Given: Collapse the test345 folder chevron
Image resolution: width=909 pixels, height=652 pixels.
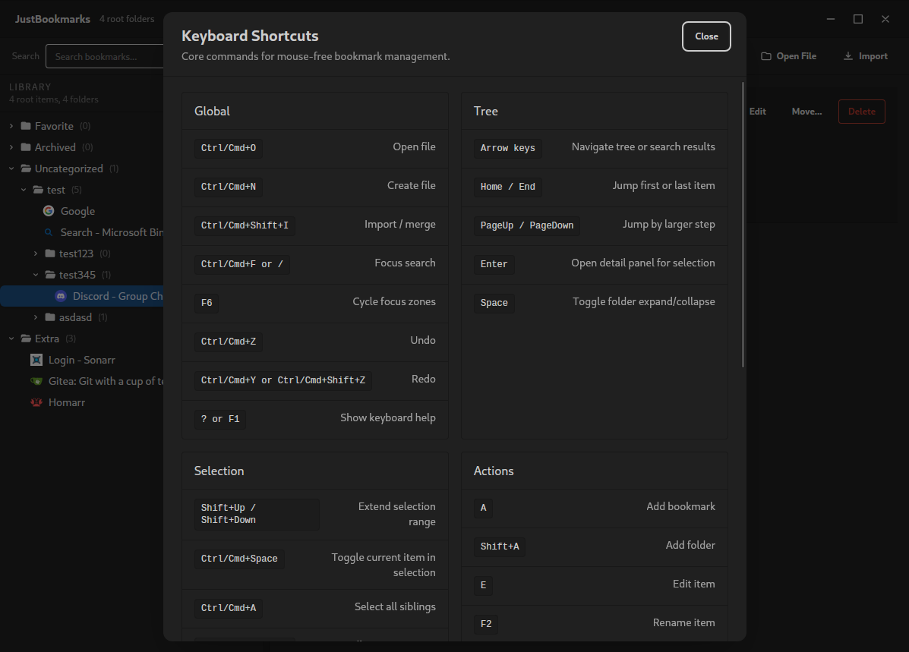Looking at the screenshot, I should [x=36, y=275].
